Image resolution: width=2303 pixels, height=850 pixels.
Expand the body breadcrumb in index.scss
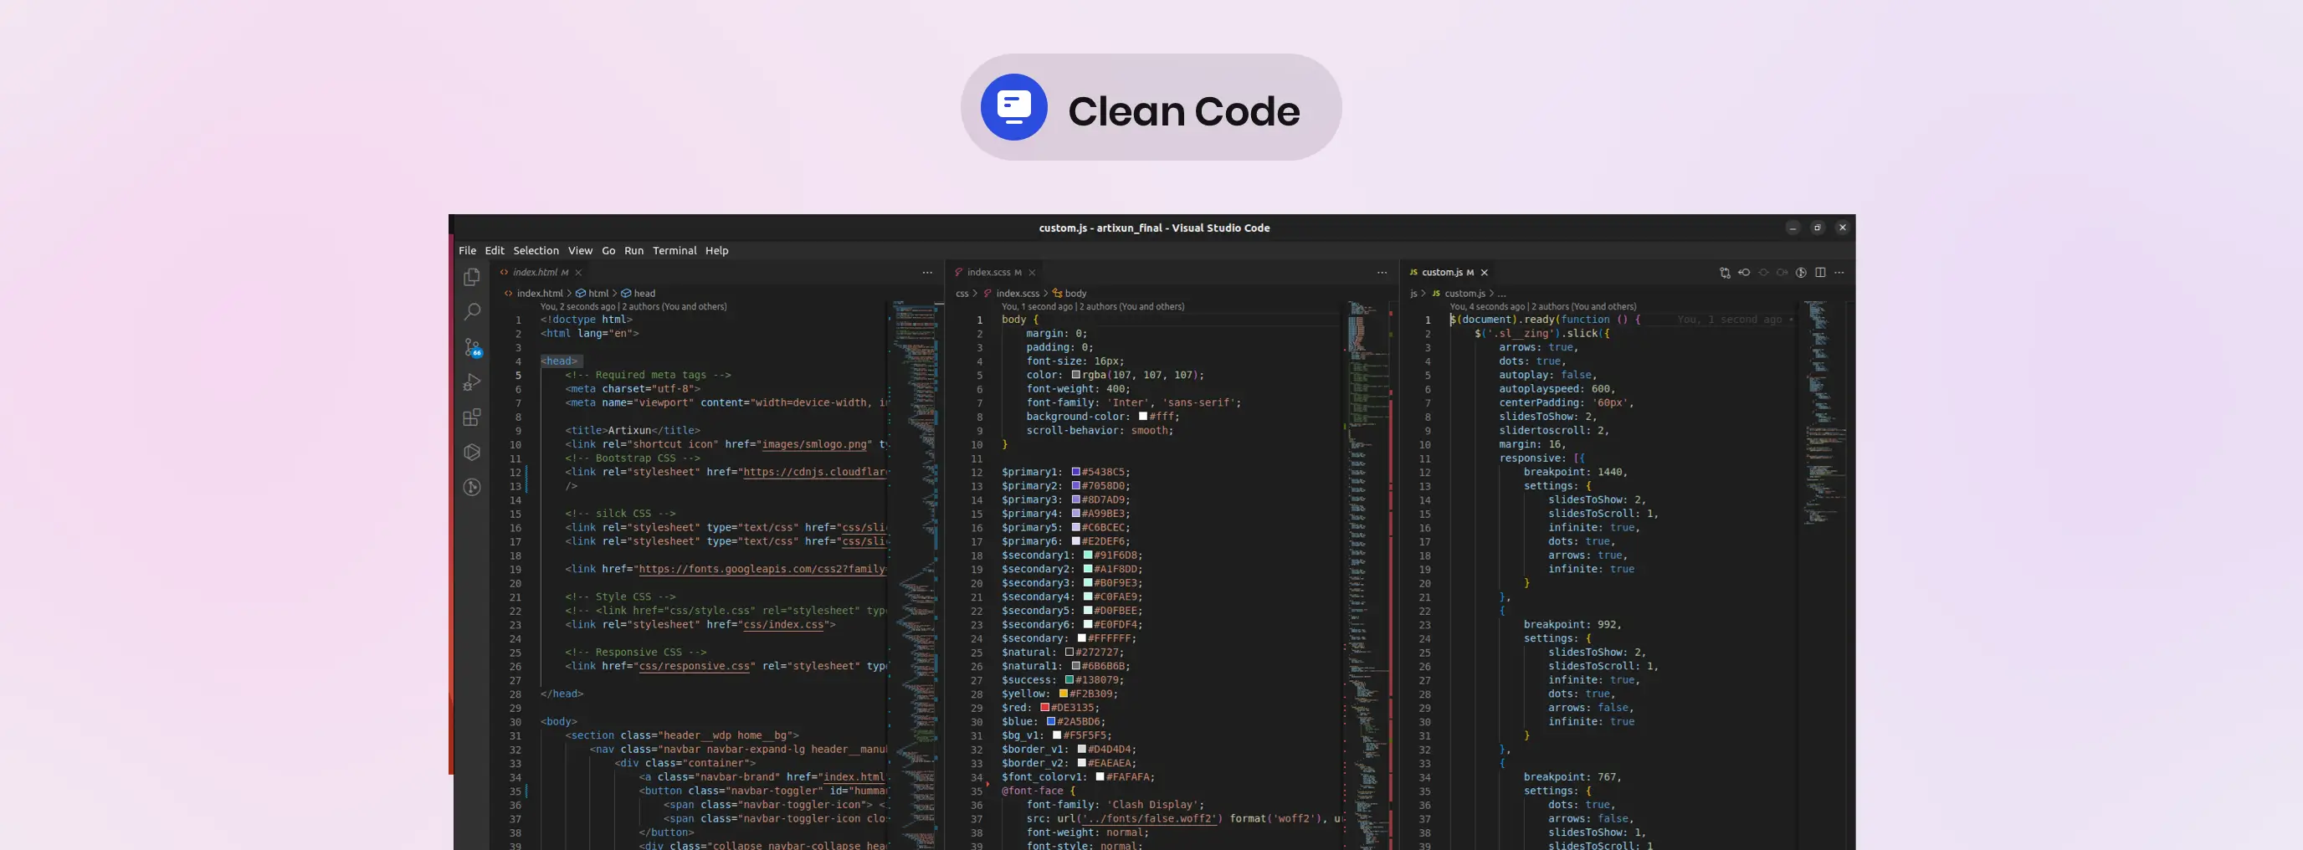[1069, 293]
